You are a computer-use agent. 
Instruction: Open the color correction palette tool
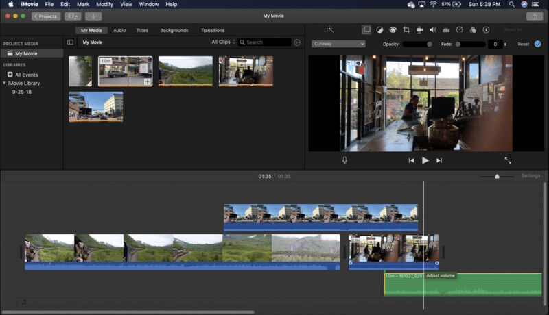coord(393,30)
